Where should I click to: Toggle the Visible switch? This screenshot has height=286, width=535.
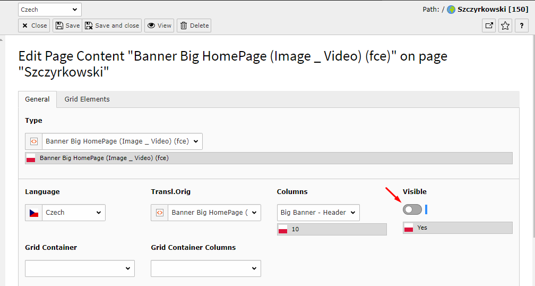point(412,210)
